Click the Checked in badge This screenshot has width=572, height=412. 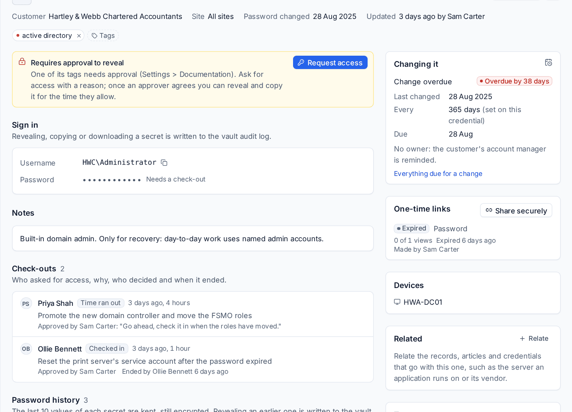(107, 349)
